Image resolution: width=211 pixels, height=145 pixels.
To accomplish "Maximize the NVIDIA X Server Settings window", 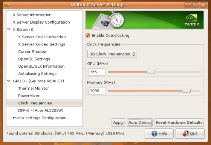I will click(x=196, y=5).
